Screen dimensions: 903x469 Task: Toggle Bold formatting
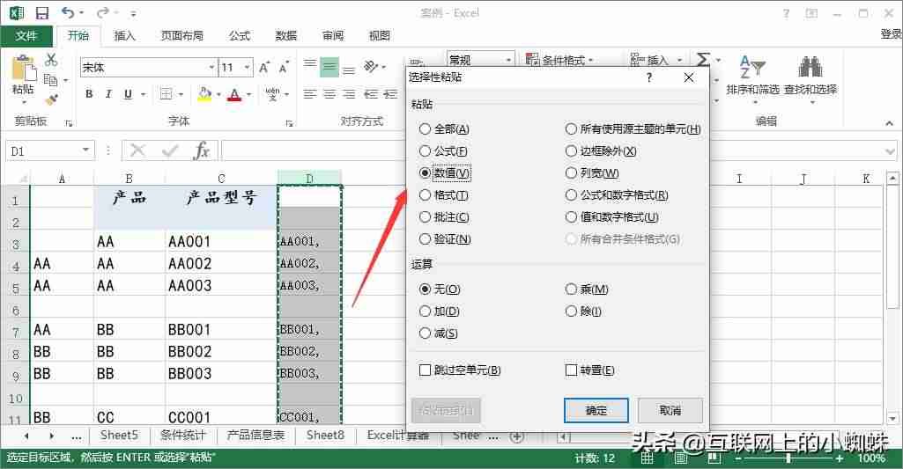click(89, 94)
